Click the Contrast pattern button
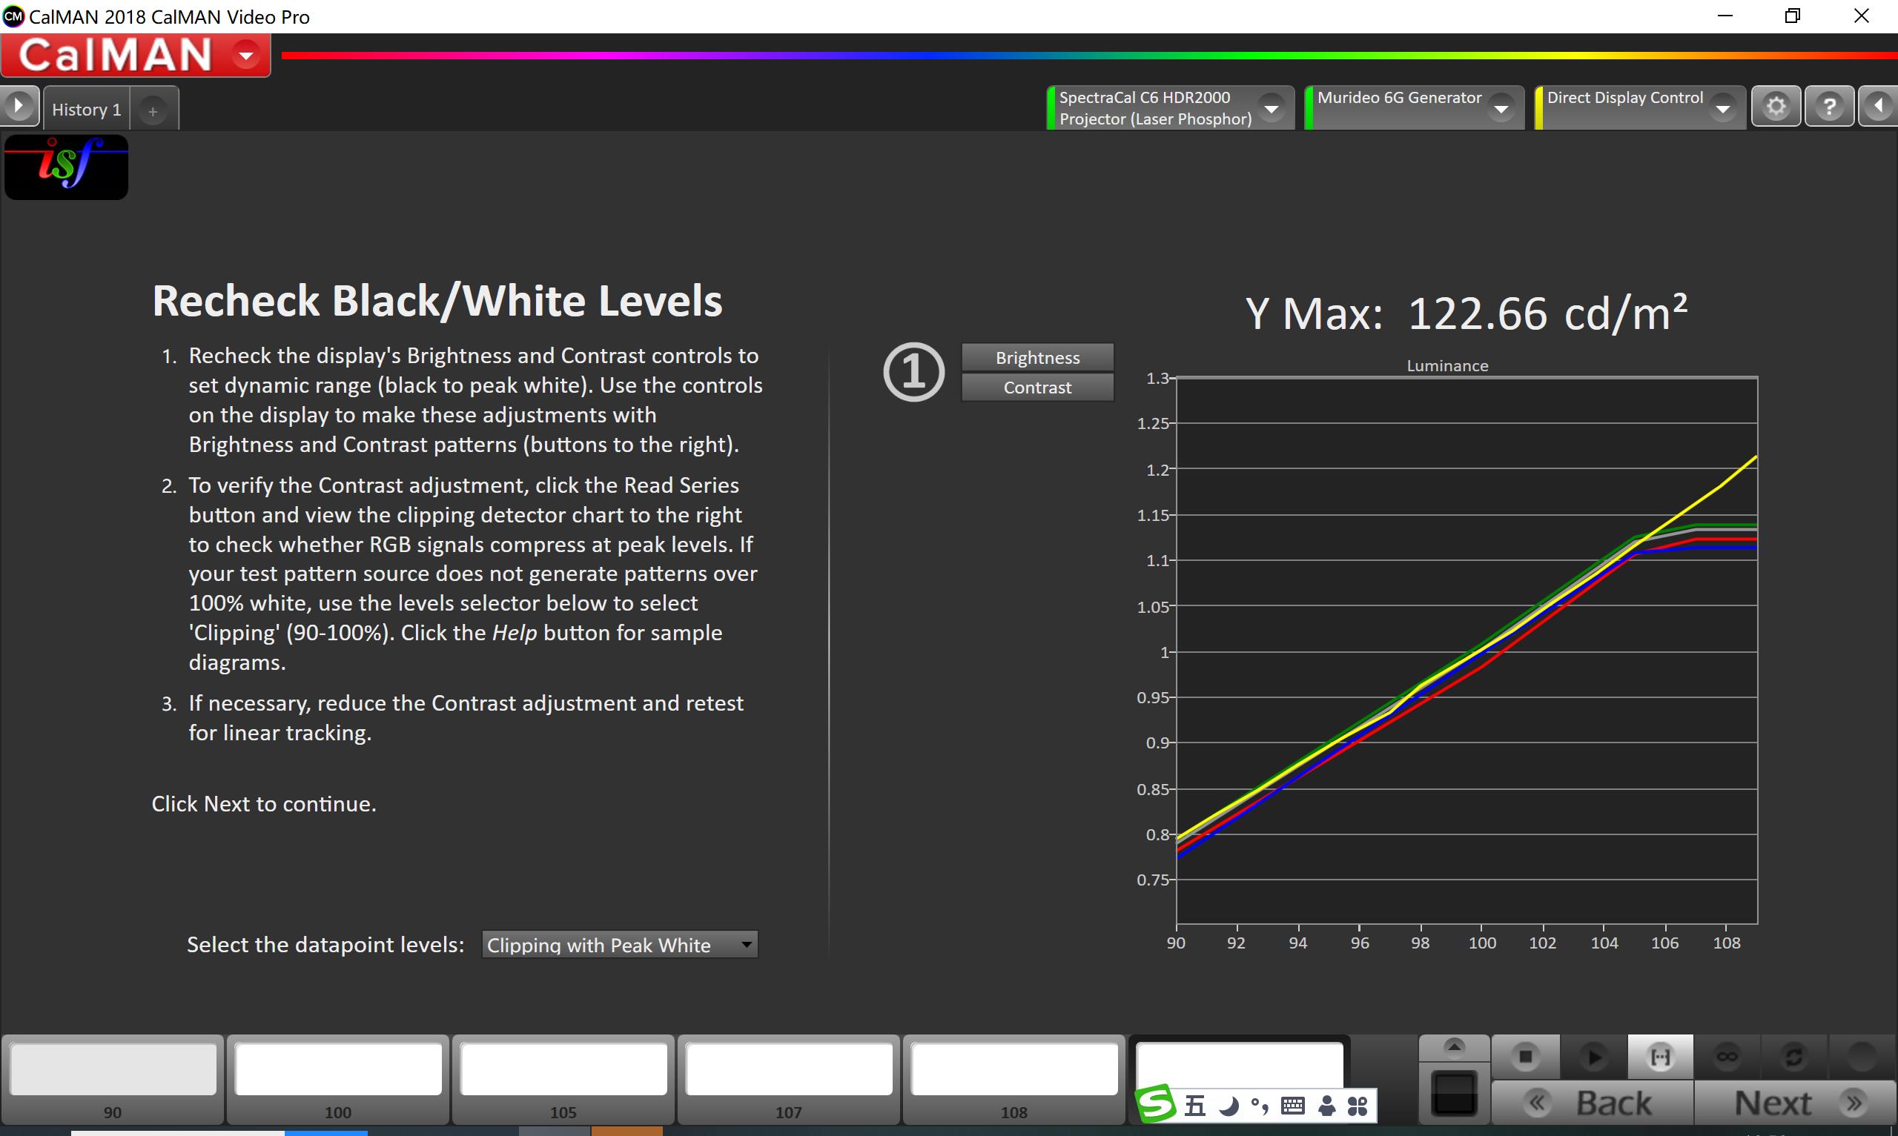The image size is (1898, 1136). (x=1037, y=388)
